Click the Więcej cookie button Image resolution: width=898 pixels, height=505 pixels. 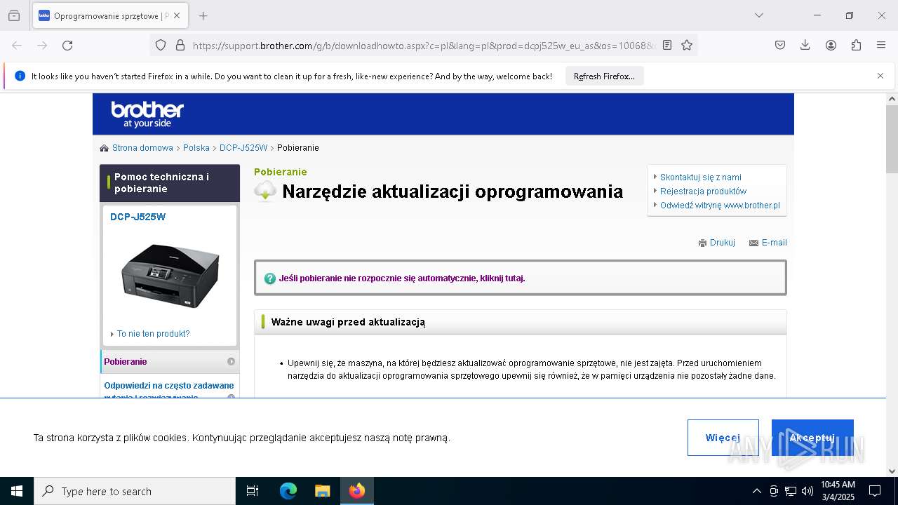(x=723, y=438)
